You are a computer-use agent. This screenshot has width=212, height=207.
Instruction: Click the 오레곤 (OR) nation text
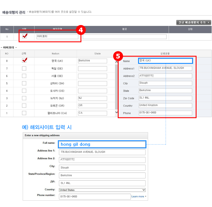pyautogui.click(x=57, y=106)
